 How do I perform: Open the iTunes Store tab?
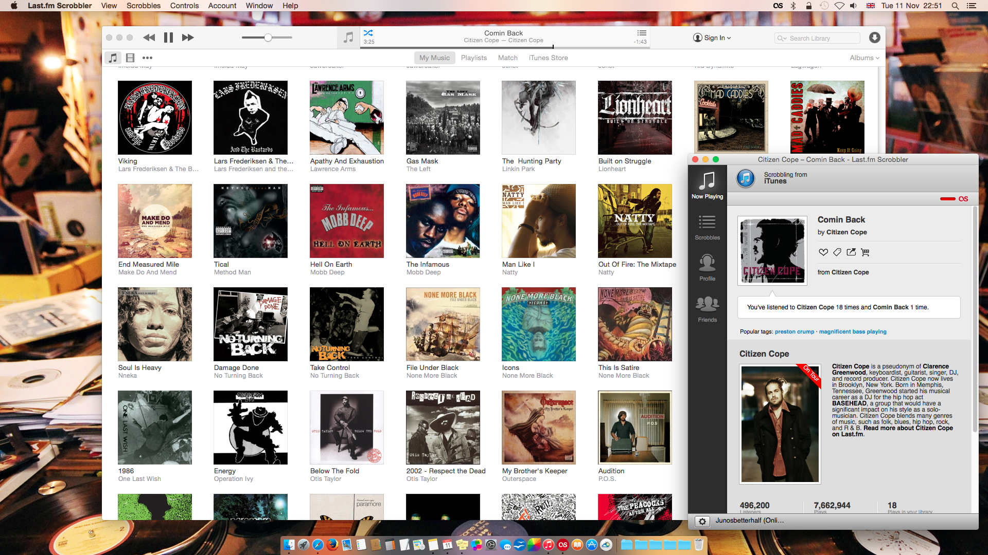point(549,58)
